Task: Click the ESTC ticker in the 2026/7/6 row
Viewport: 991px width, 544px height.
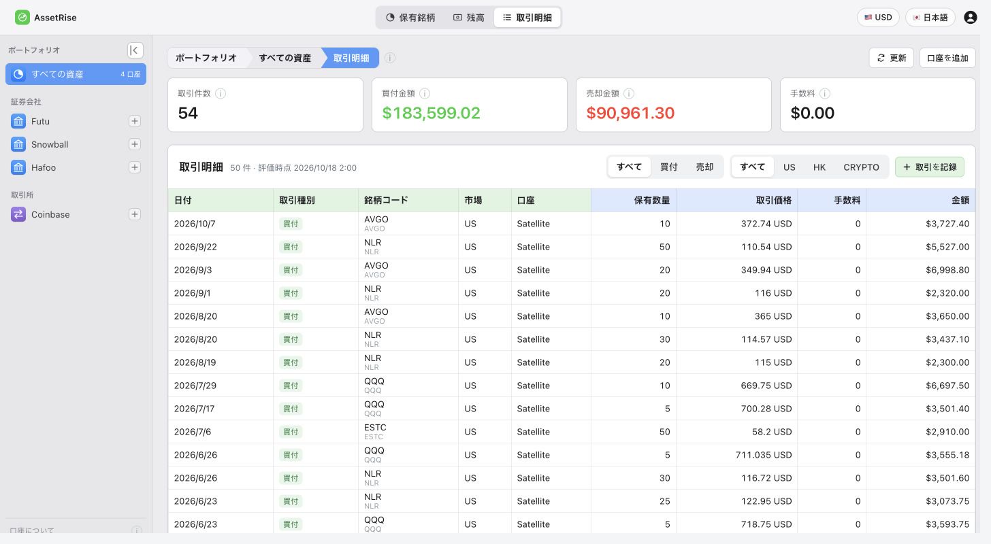Action: 375,428
